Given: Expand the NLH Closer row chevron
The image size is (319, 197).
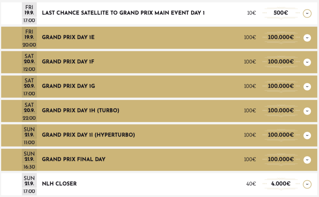Looking at the screenshot, I should click(307, 184).
